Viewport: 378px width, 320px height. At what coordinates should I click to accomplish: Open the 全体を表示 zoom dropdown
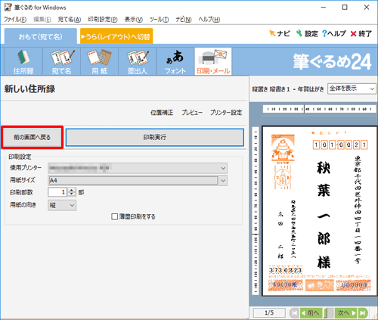352,89
